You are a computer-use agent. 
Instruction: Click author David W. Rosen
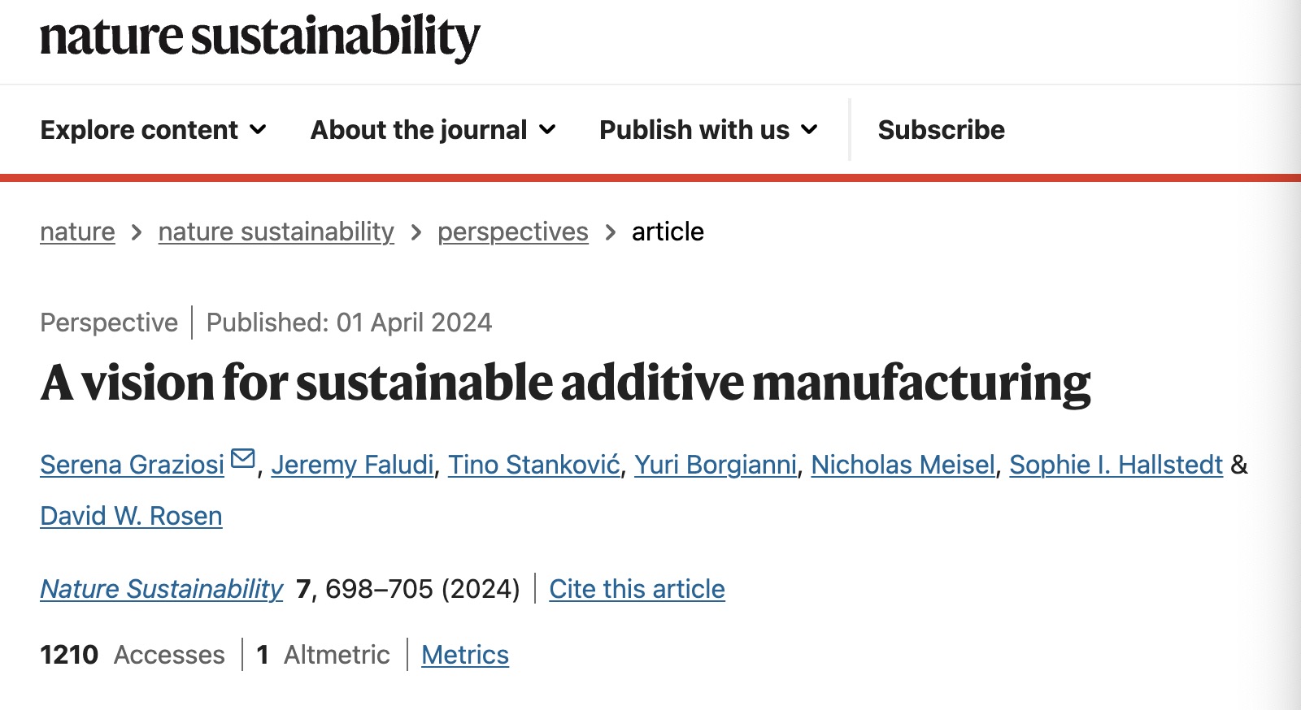click(x=131, y=516)
